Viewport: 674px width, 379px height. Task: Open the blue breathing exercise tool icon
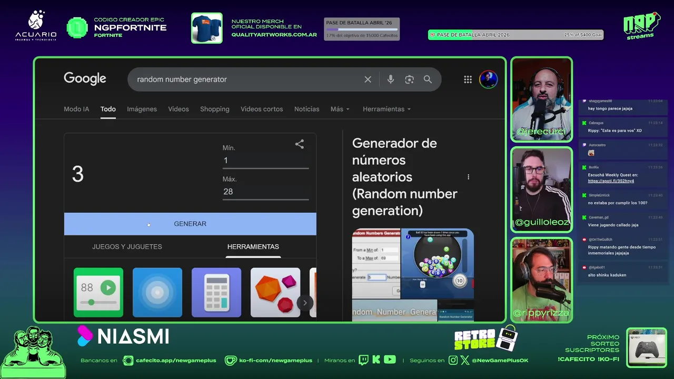click(x=157, y=293)
